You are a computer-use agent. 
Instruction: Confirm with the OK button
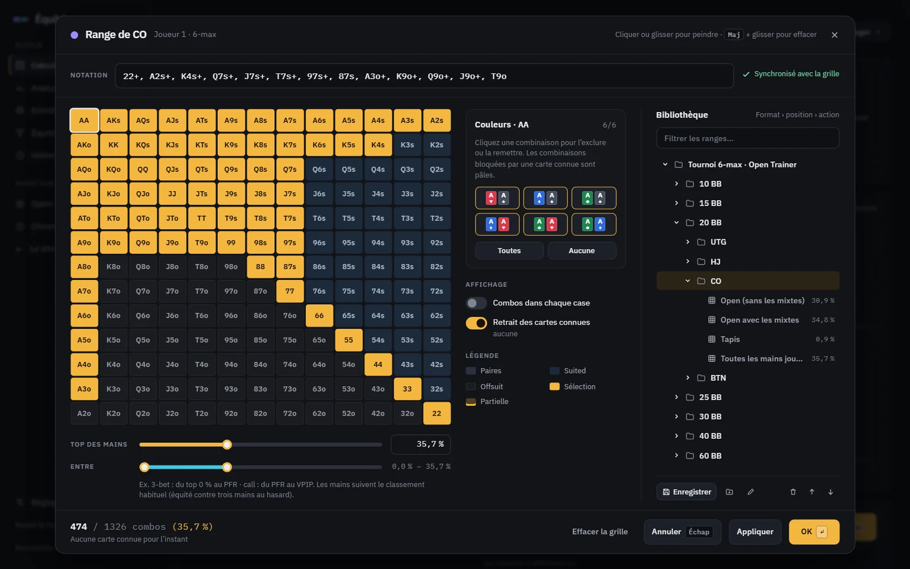click(814, 532)
